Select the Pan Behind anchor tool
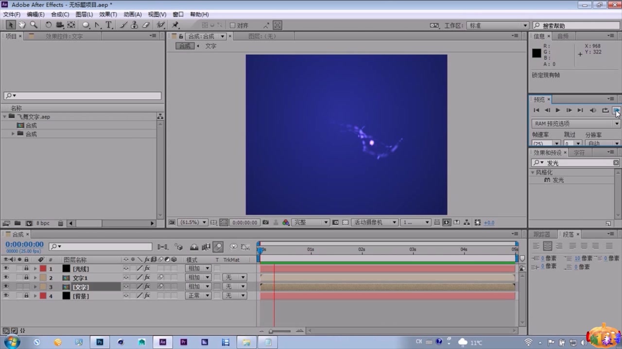The image size is (622, 349). [71, 25]
